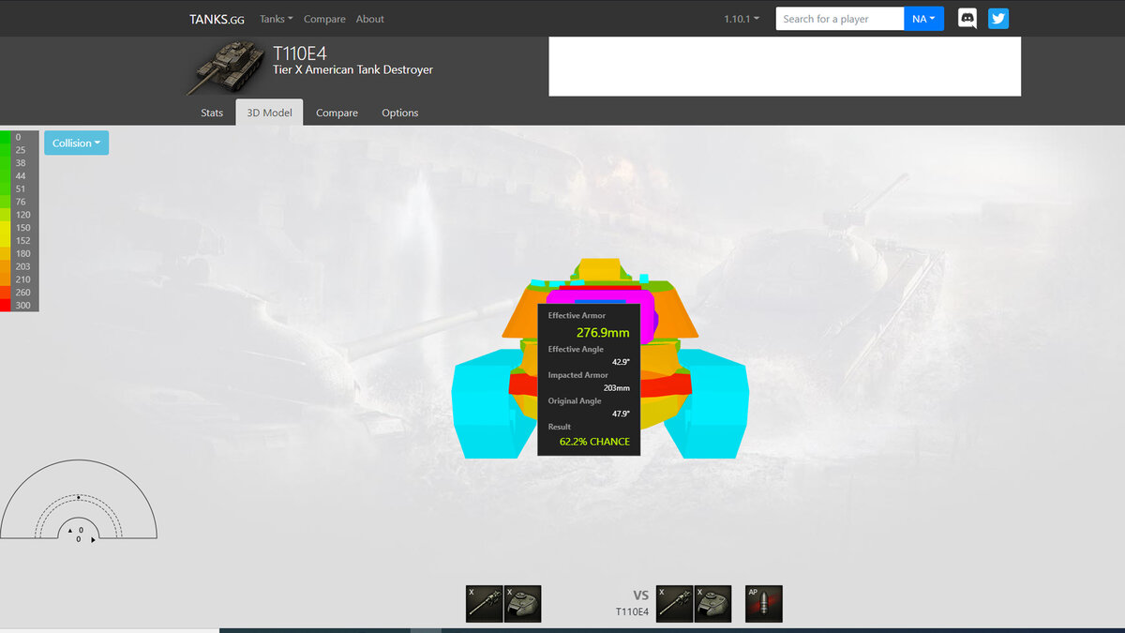Choose the opponent turret module next to the VS label
The image size is (1125, 633).
click(713, 604)
